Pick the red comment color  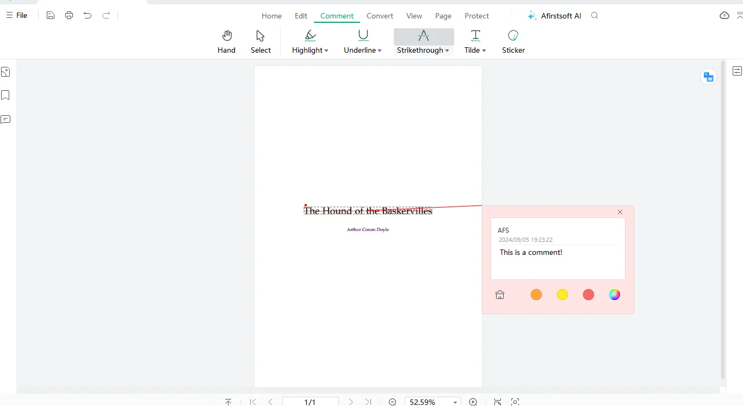pyautogui.click(x=589, y=295)
